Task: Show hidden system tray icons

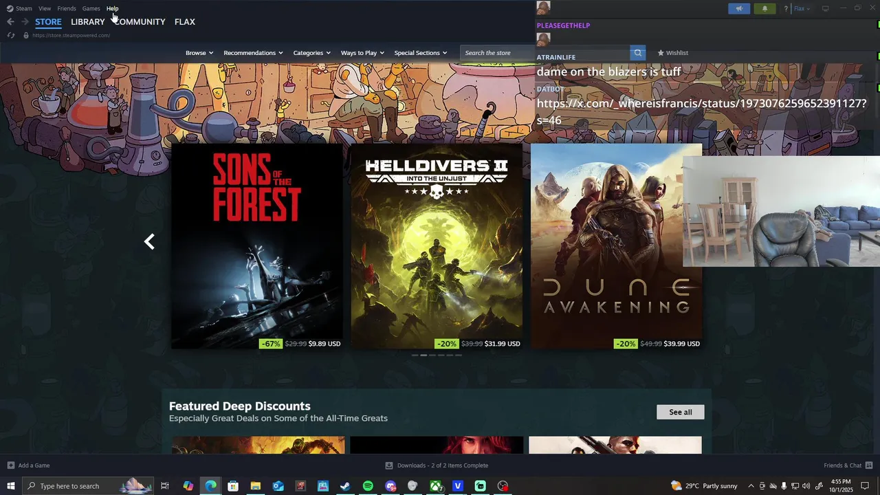Action: click(751, 486)
